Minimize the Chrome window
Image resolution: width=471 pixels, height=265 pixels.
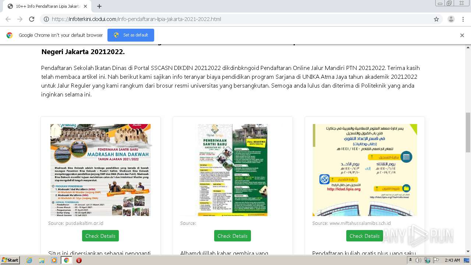[440, 3]
